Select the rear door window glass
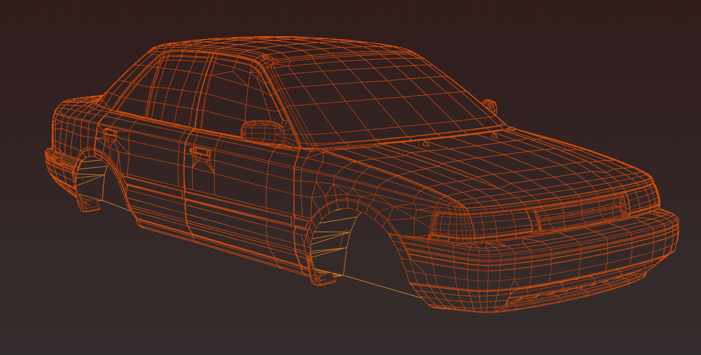The height and width of the screenshot is (355, 701). coord(162,89)
